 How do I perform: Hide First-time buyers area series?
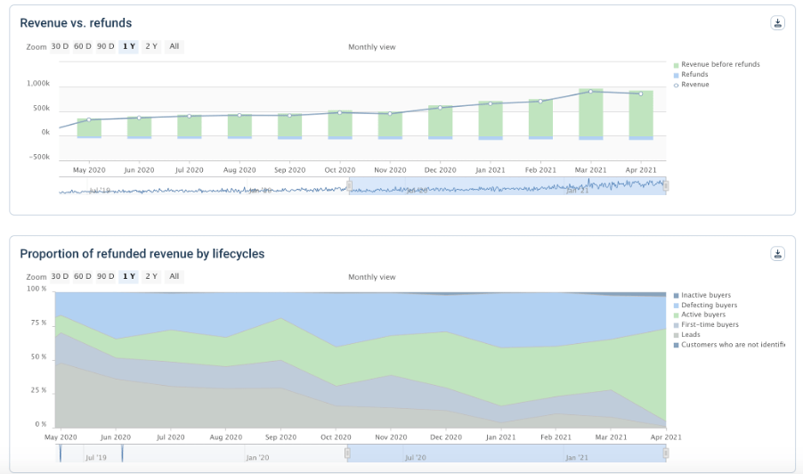(x=709, y=324)
